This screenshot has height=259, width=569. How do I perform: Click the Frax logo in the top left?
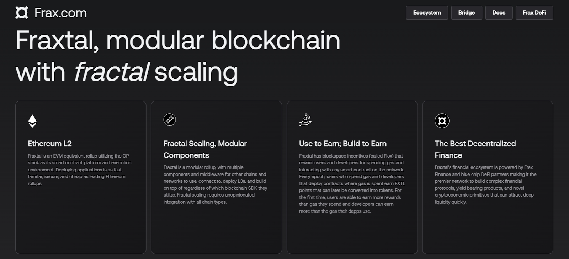click(x=22, y=12)
